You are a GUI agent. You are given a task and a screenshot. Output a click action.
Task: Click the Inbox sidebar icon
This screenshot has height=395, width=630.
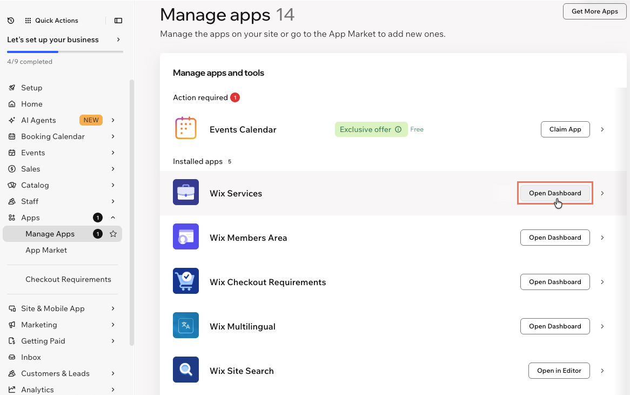[12, 357]
